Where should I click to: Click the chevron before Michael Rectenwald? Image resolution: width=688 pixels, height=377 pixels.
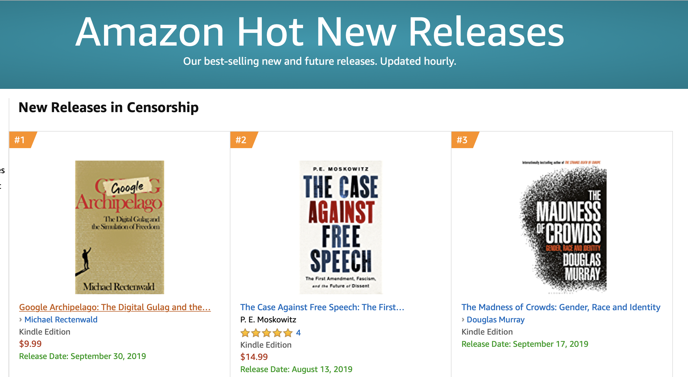(21, 319)
